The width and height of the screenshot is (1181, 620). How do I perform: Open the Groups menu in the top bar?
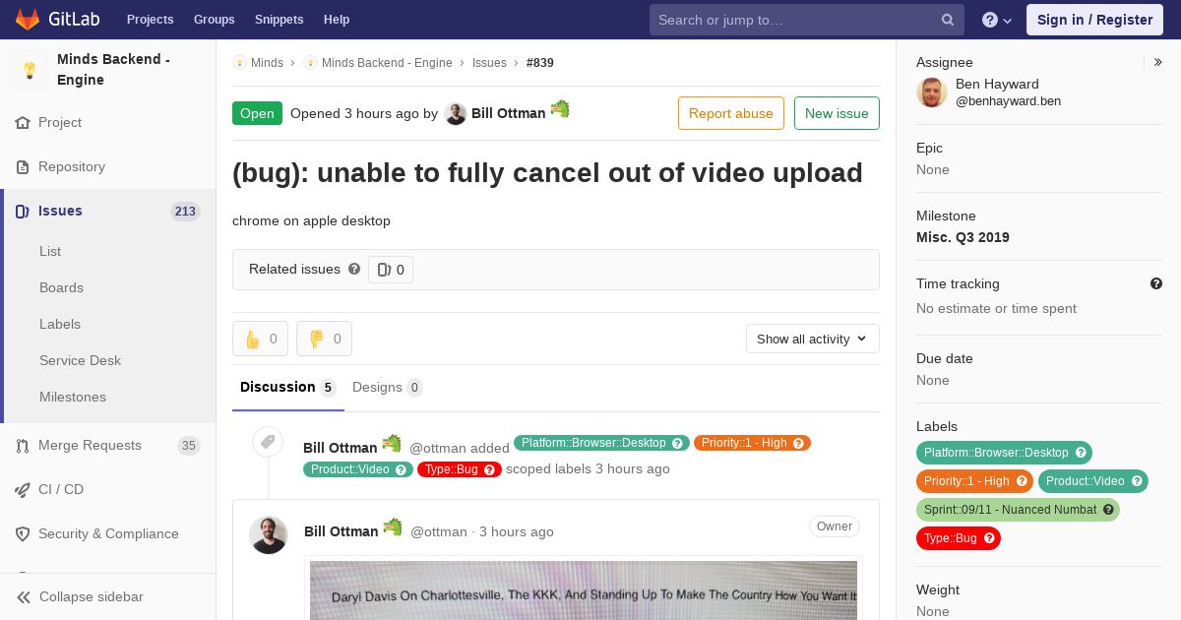[x=215, y=20]
